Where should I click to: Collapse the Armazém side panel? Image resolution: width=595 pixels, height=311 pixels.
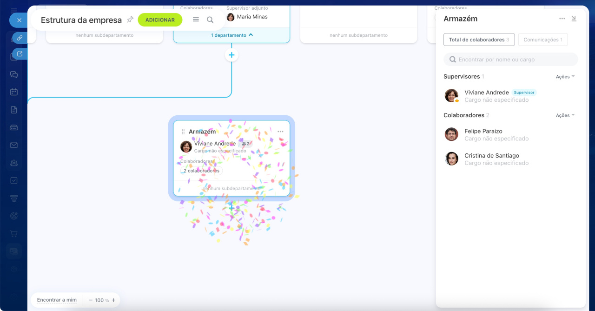(x=574, y=19)
